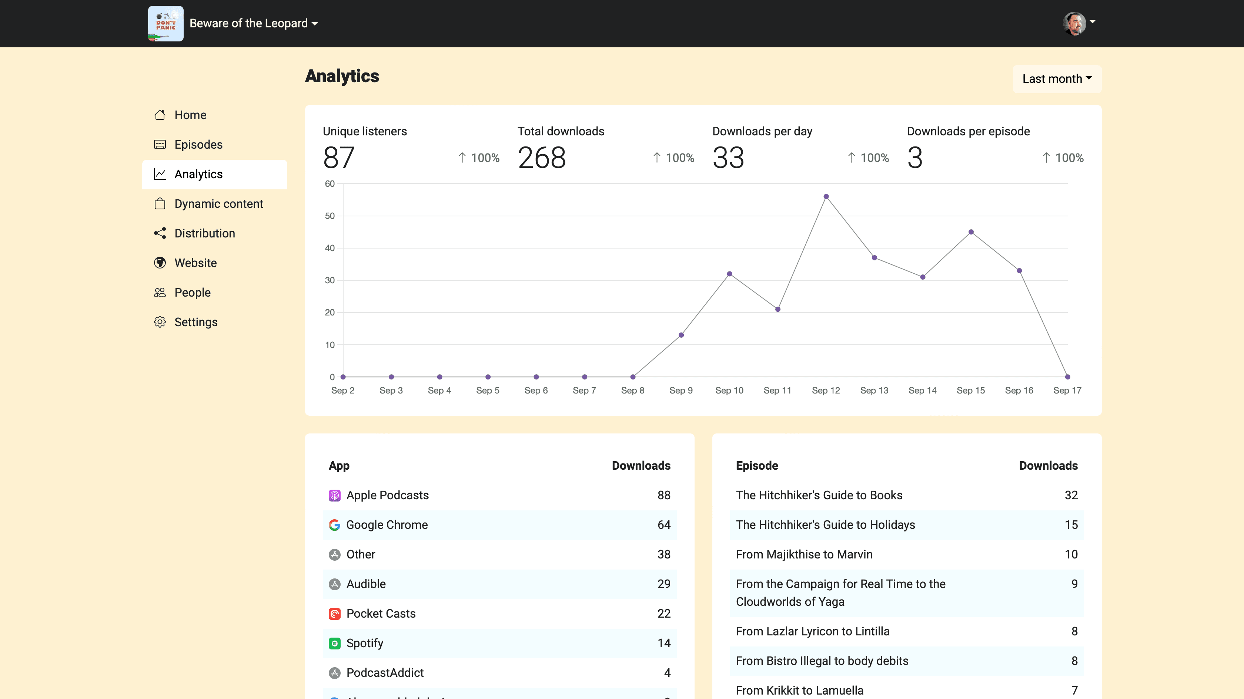This screenshot has width=1244, height=699.
Task: Click the Home house icon in sidebar
Action: click(160, 115)
